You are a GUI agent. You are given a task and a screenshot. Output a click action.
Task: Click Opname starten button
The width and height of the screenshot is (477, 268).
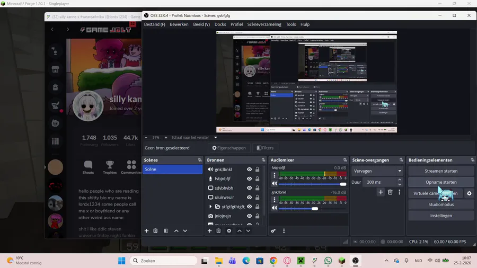441,182
